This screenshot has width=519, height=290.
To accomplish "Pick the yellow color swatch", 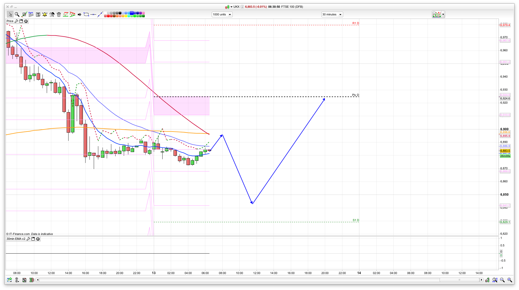I will (126, 16).
